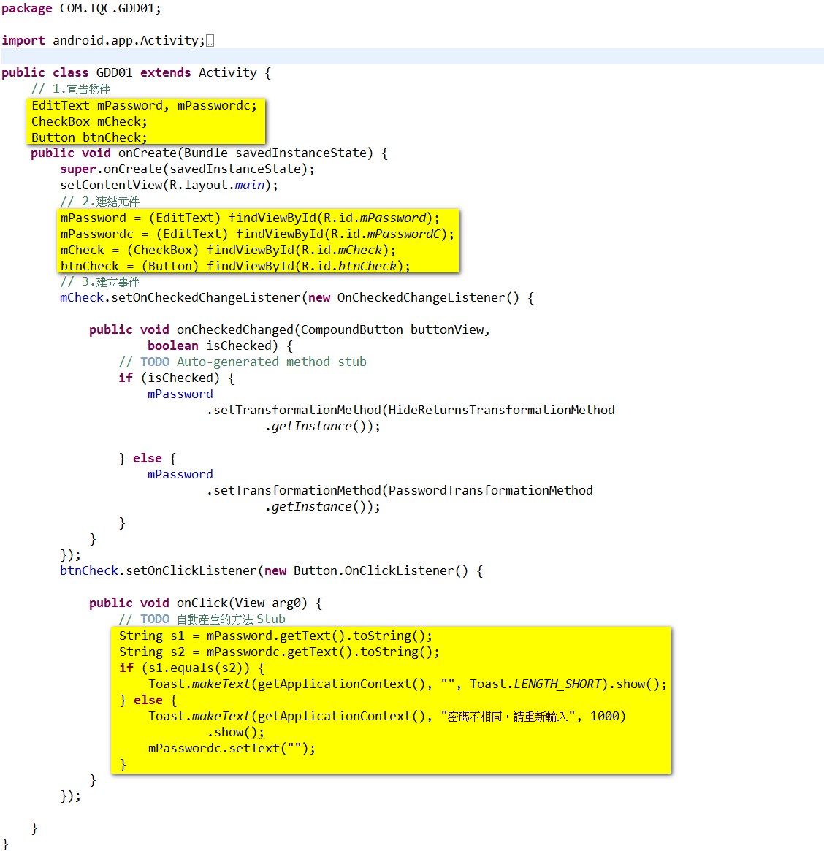Click the 'setContentView(R.layout.main);' line
Image resolution: width=824 pixels, height=851 pixels.
(x=169, y=185)
